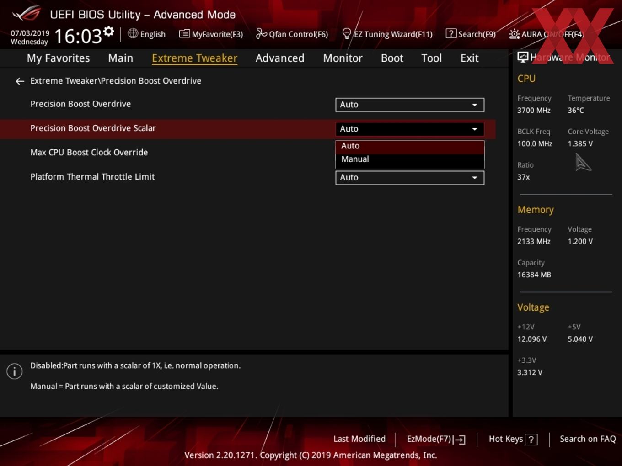Click the clock settings gear icon
622x466 pixels.
click(x=109, y=32)
